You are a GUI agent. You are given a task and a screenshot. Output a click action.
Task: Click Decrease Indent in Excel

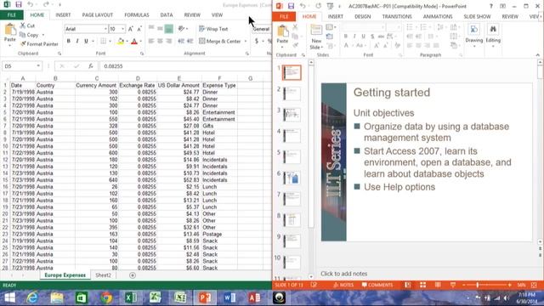[181, 42]
